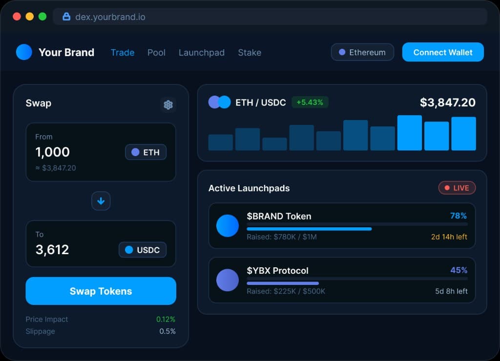Edit the To amount 3,612 field
This screenshot has width=500, height=361.
[52, 249]
